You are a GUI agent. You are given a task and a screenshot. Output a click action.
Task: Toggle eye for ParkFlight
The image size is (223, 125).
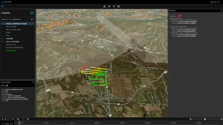pos(2,39)
